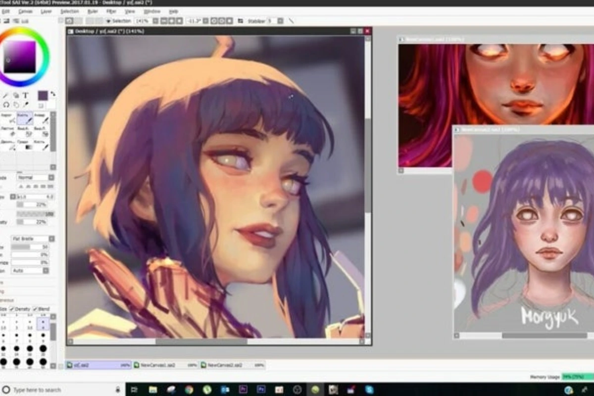Select the Lasso selection tool
The width and height of the screenshot is (594, 396).
point(7,105)
